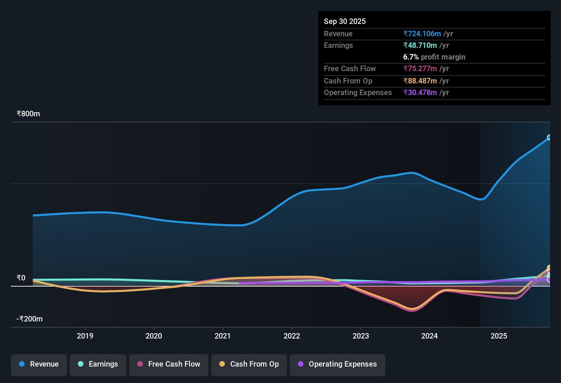Select the 2025 year label
Viewport: 561px width, 383px height.
tap(499, 336)
